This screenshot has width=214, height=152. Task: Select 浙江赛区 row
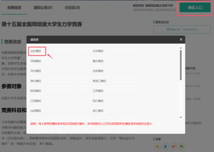tap(98, 111)
